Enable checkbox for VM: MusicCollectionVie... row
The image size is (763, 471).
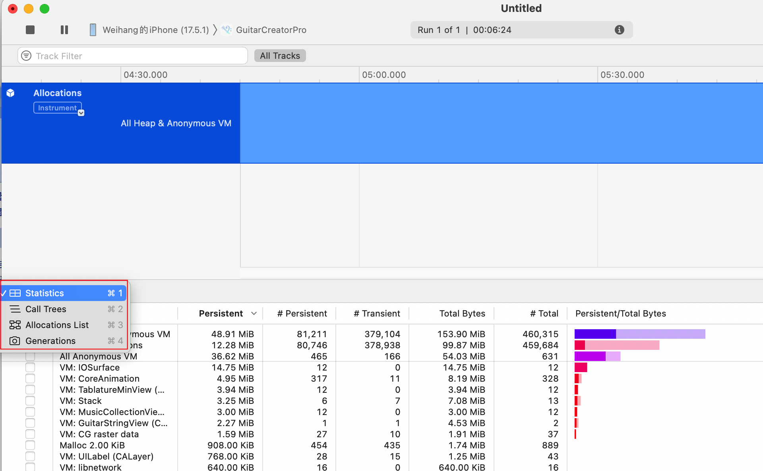30,412
